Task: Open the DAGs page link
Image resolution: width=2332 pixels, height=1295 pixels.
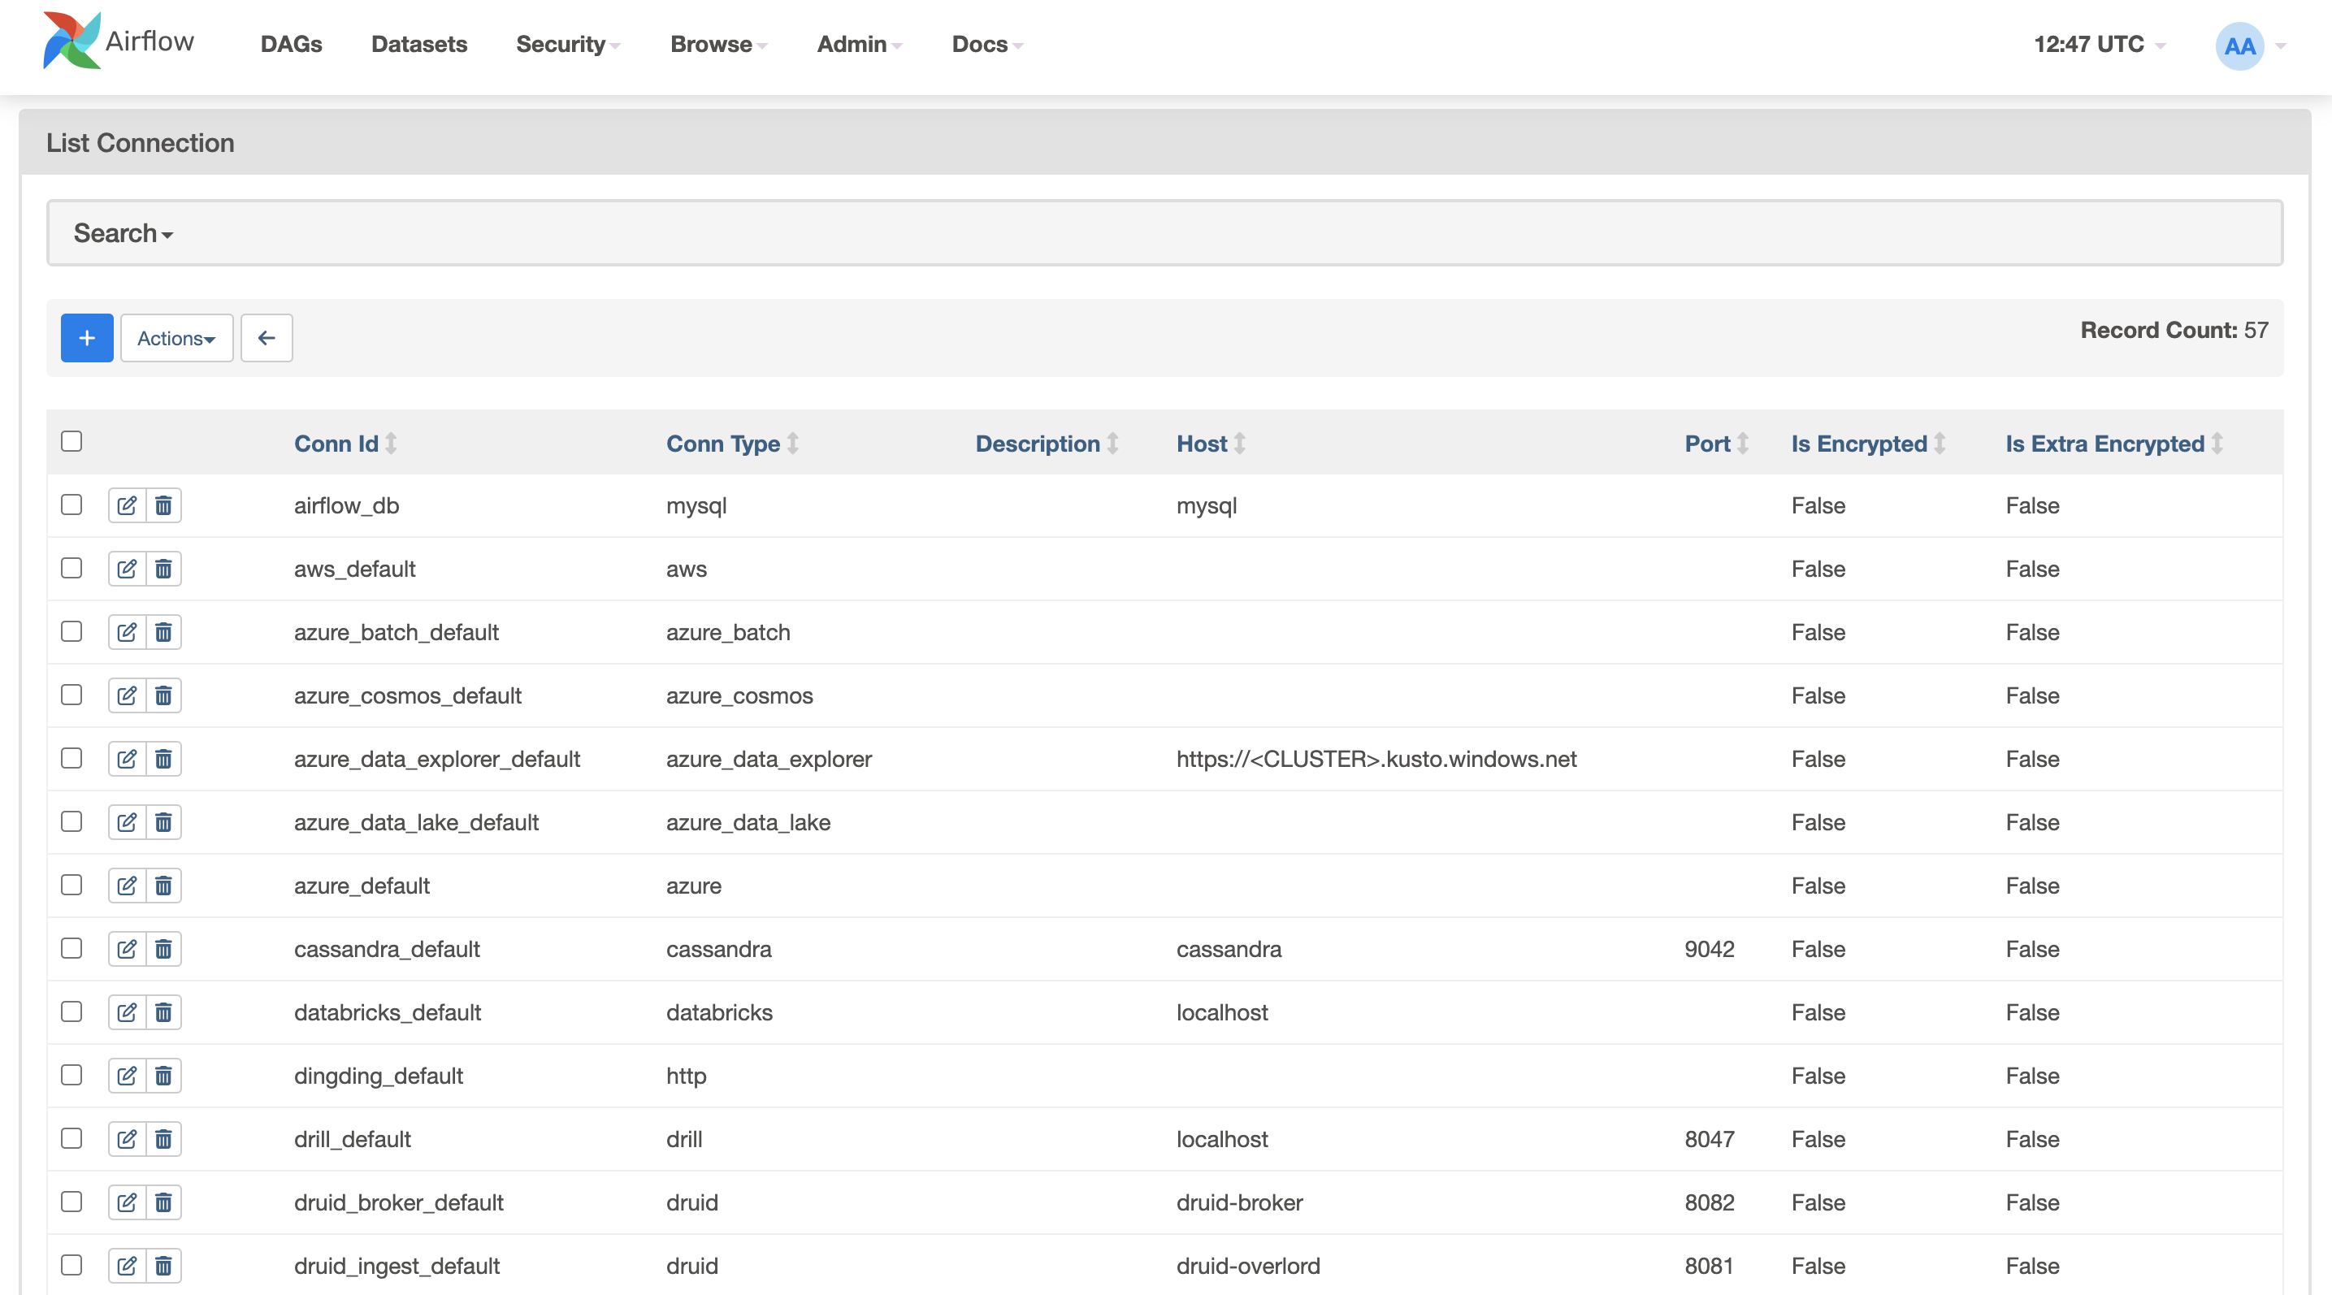Action: pyautogui.click(x=291, y=43)
